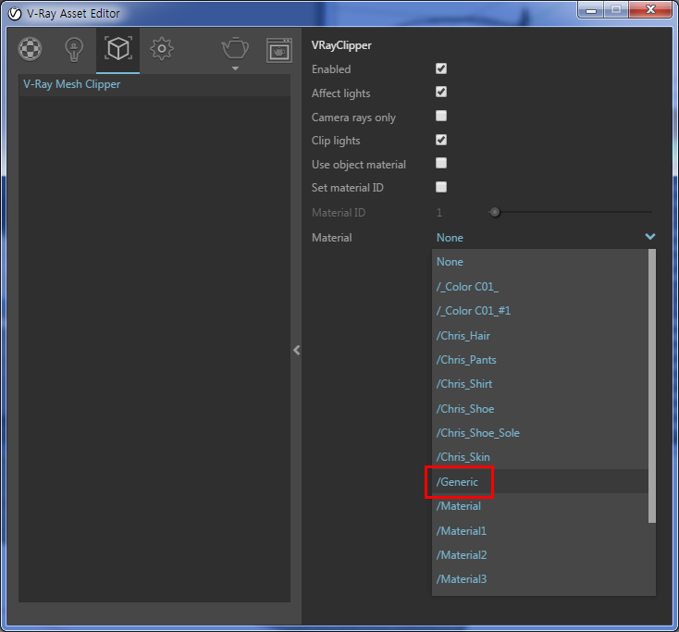Open render options arrow below teapot
The width and height of the screenshot is (679, 632).
point(235,68)
